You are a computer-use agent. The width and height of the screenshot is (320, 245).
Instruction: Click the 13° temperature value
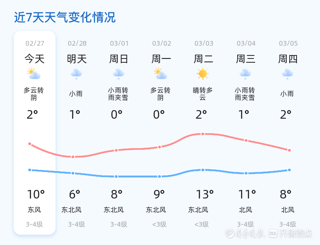click(x=204, y=195)
